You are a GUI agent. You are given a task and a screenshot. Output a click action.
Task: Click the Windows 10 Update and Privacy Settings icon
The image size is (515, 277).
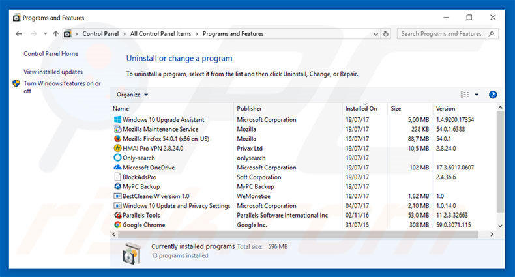pos(117,205)
